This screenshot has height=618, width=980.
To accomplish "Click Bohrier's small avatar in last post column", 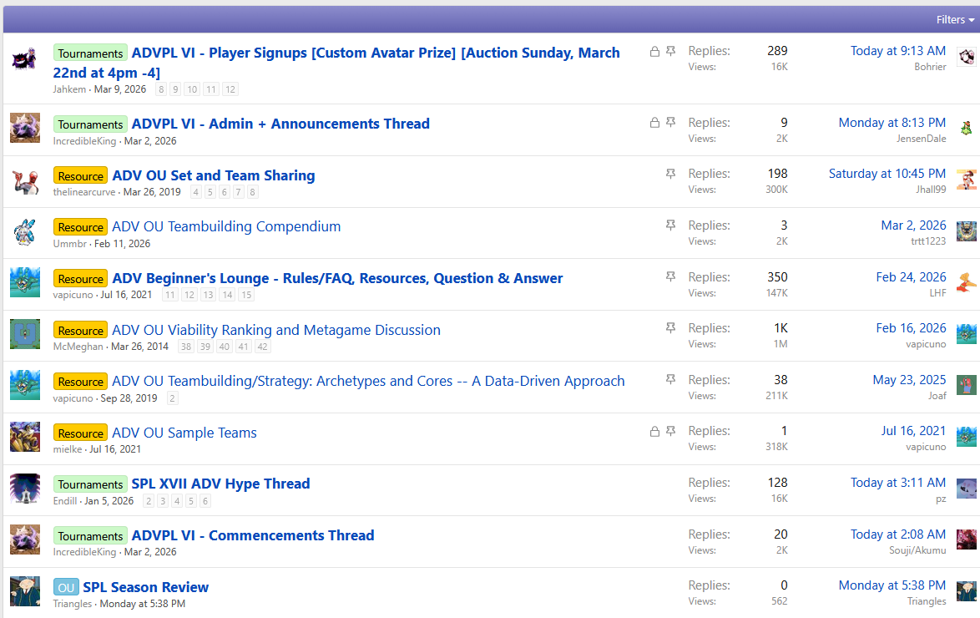I will coord(966,58).
